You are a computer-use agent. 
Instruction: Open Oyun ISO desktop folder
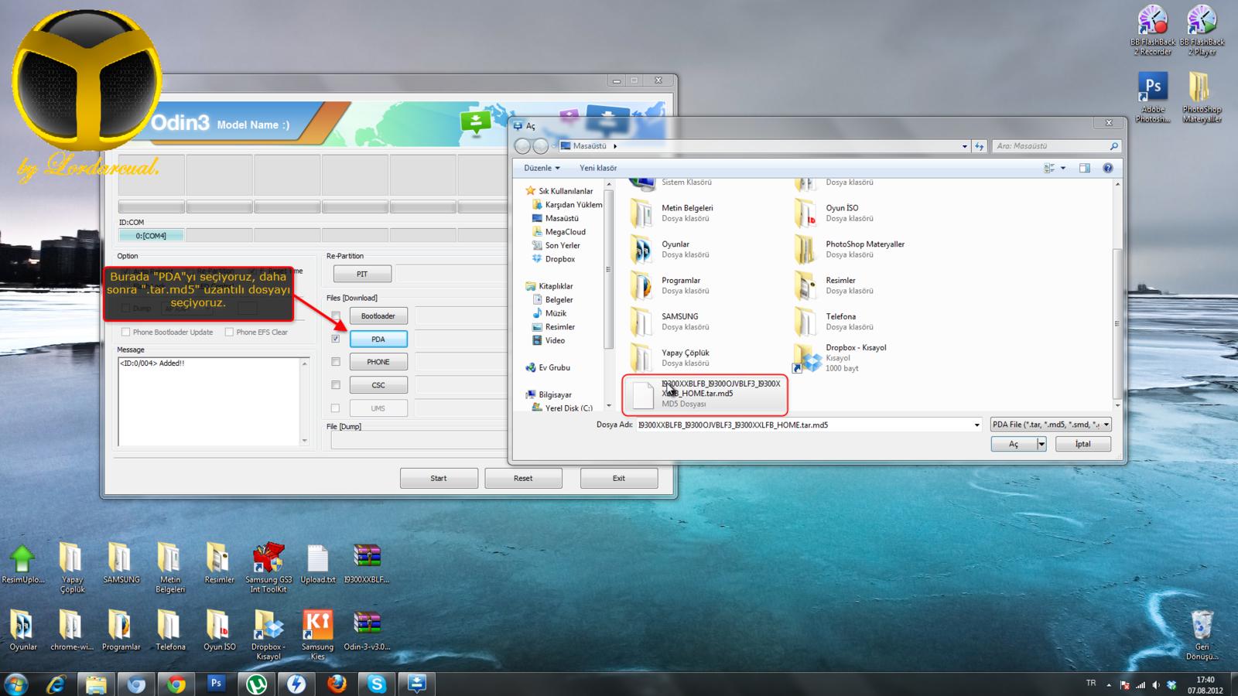219,631
